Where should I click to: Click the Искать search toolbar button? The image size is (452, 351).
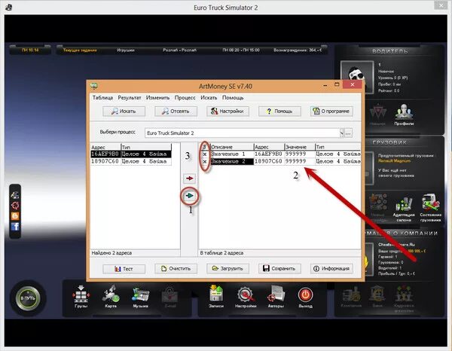(x=124, y=111)
